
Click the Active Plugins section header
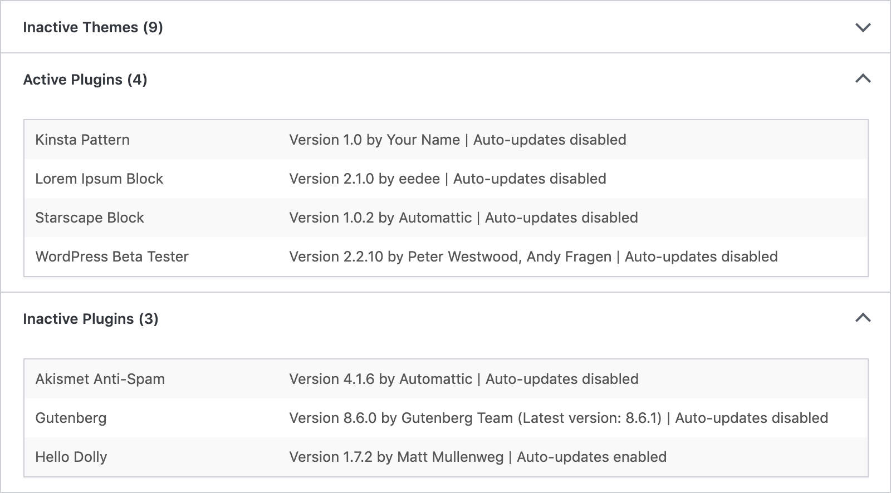click(84, 78)
